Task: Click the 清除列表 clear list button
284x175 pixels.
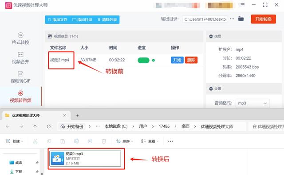Action: click(107, 19)
